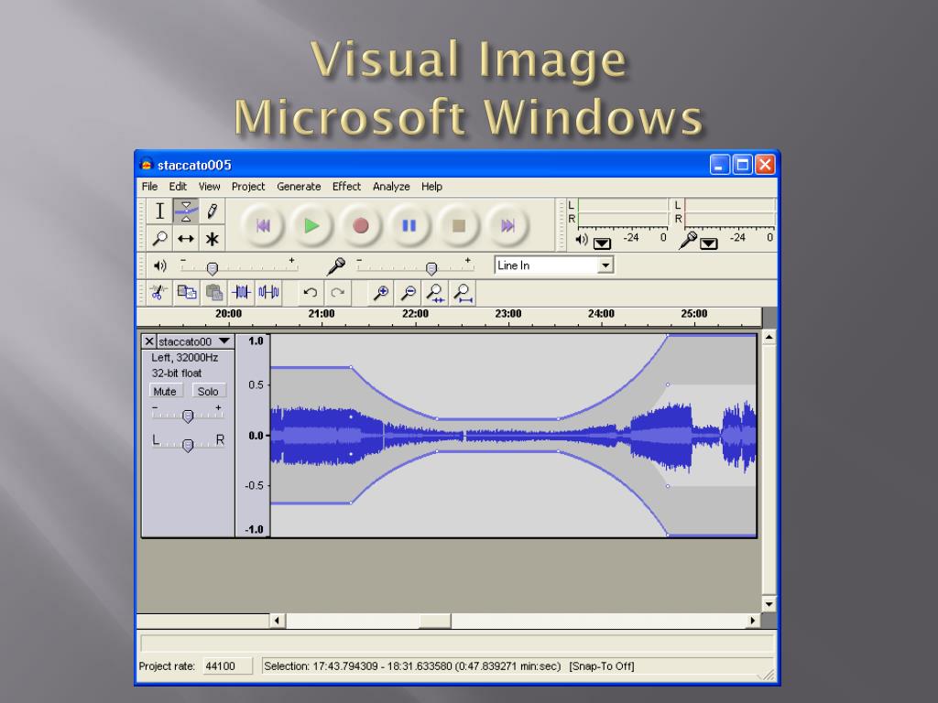Click the Cut scissors icon
This screenshot has width=938, height=703.
tap(159, 292)
